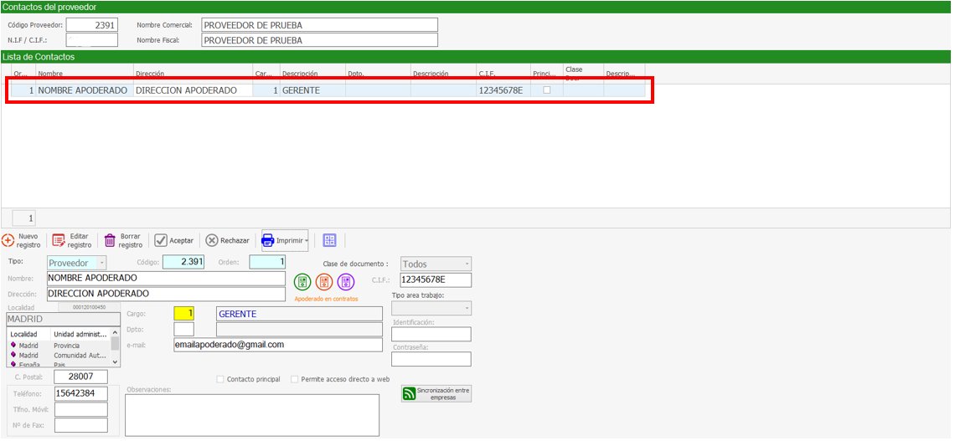Screen dimensions: 955x441
Task: Click the e-mail input field
Action: click(x=277, y=345)
